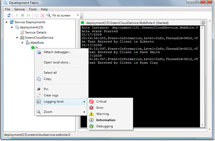Click the green role instance 0 icon
This screenshot has height=141, width=215.
pyautogui.click(x=33, y=48)
